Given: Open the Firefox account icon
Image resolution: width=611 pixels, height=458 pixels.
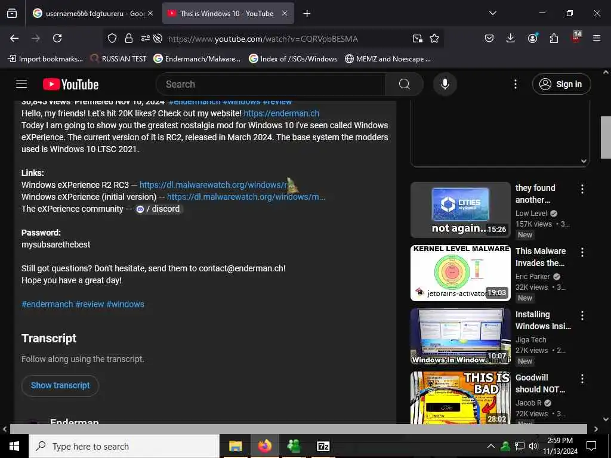Looking at the screenshot, I should [x=532, y=38].
